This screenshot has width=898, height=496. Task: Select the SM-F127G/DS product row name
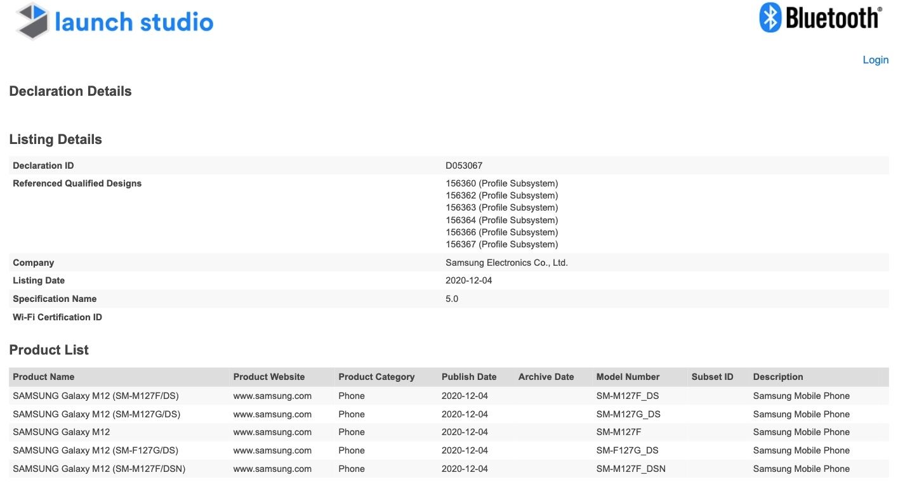96,450
